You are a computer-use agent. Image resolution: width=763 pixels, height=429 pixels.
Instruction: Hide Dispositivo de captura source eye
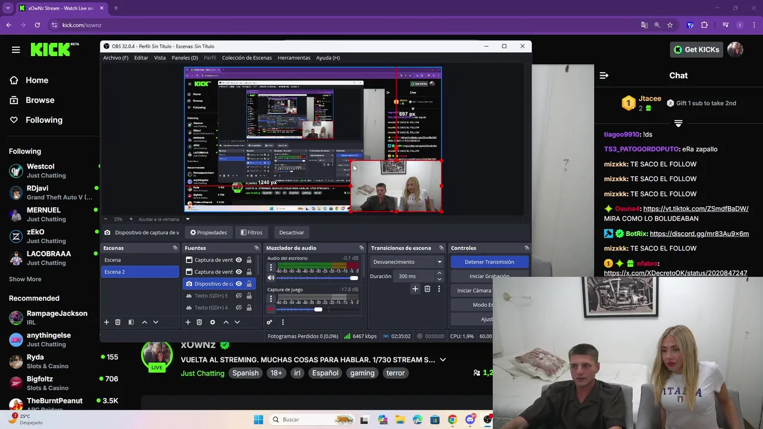238,284
